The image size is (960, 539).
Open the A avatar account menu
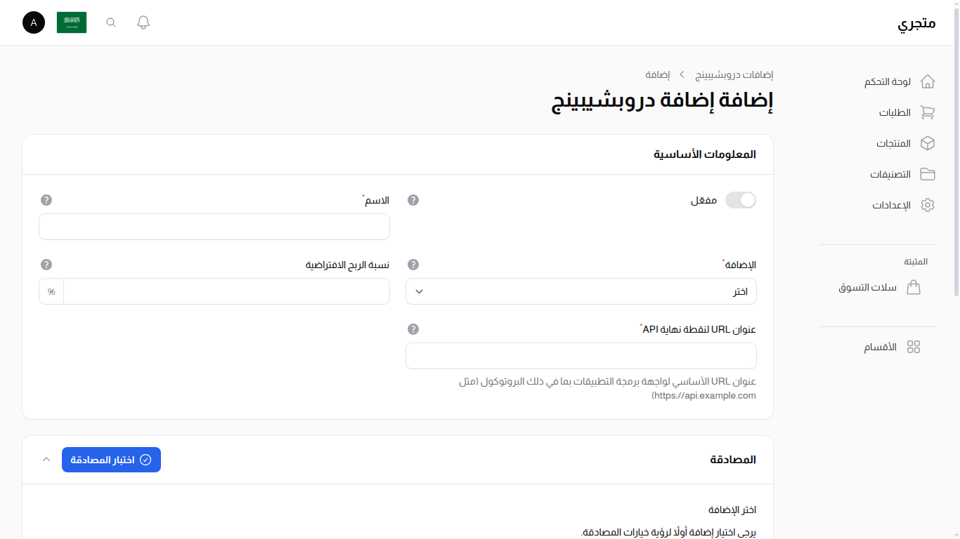coord(33,22)
